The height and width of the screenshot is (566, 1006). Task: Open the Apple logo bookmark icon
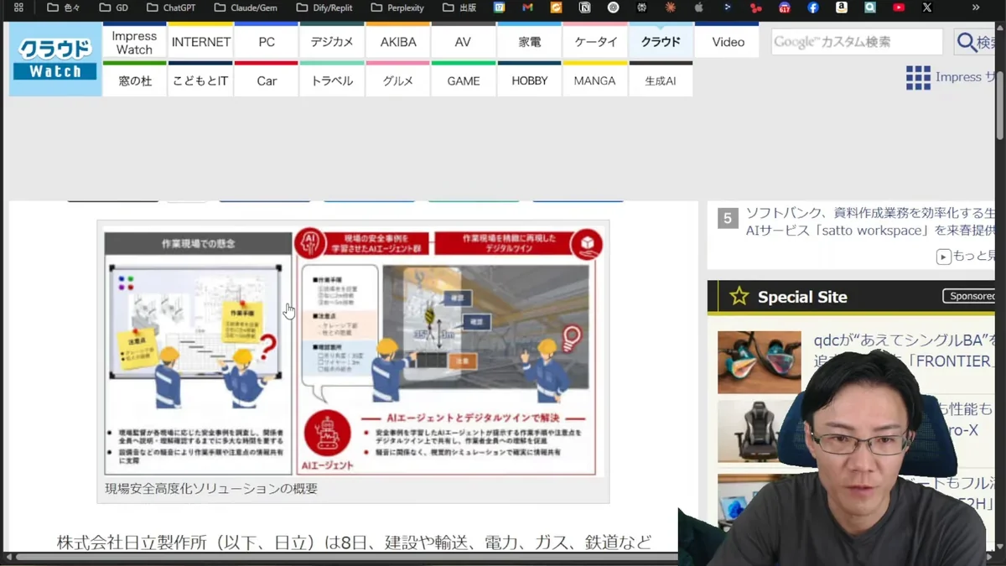tap(698, 8)
